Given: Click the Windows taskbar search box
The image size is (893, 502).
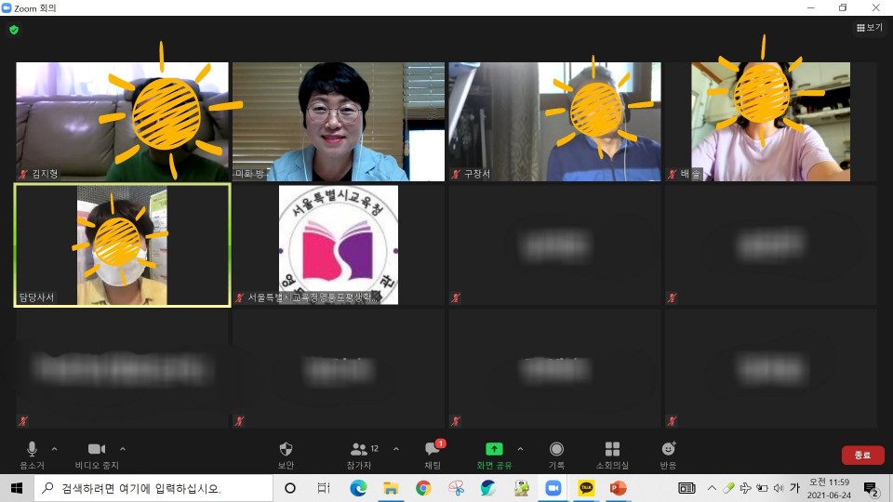Looking at the screenshot, I should point(153,488).
